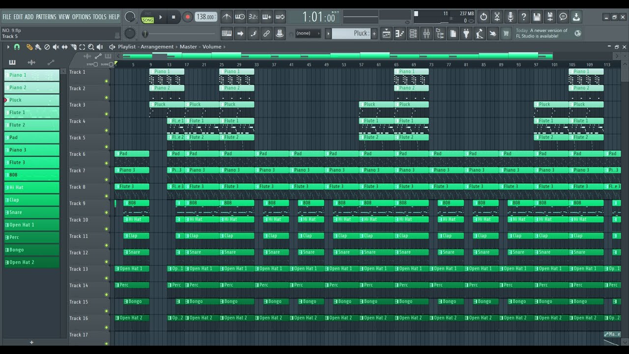
Task: Toggle the metronome icon
Action: click(x=227, y=17)
